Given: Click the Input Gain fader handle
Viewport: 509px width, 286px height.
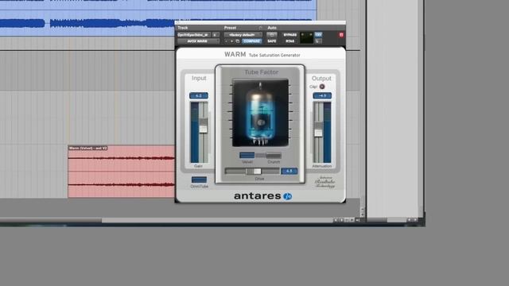Looking at the screenshot, I should (x=204, y=126).
